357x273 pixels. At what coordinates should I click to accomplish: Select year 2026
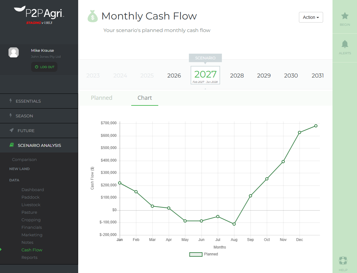174,76
